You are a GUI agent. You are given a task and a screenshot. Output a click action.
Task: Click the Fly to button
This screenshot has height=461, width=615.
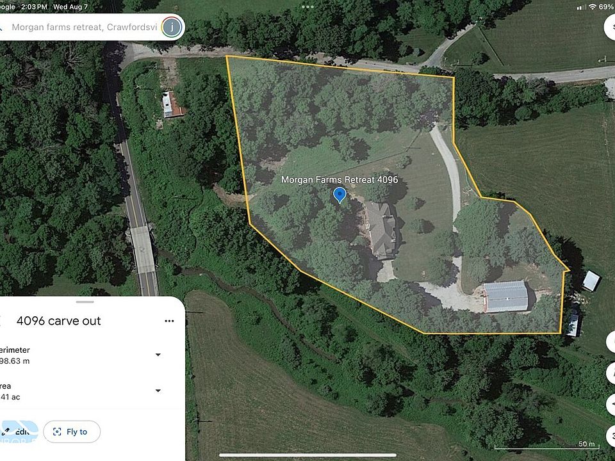pyautogui.click(x=72, y=432)
